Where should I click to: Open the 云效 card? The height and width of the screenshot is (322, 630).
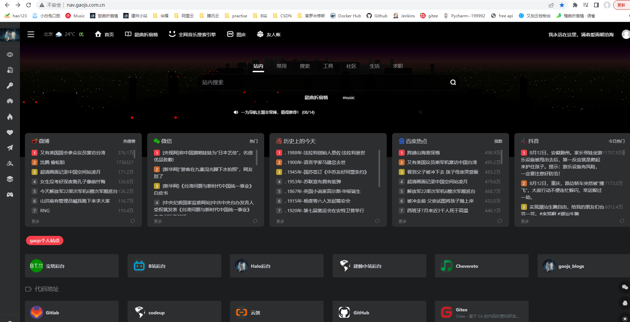(277, 312)
